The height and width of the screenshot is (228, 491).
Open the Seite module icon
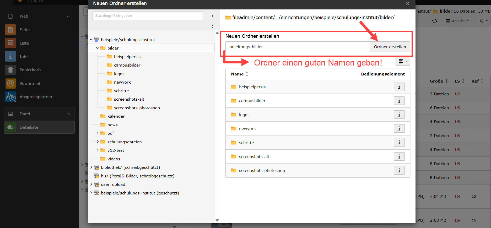[10, 30]
